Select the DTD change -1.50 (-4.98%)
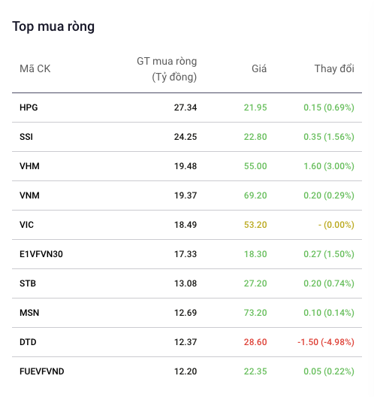Viewport: 374px width, 397px height. click(326, 342)
